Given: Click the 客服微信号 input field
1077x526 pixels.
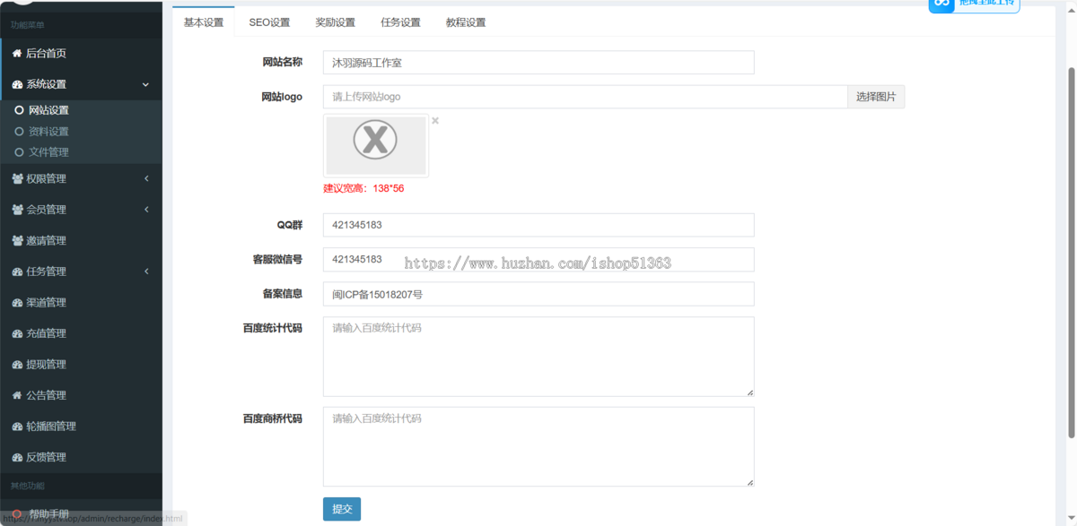Looking at the screenshot, I should (x=538, y=260).
